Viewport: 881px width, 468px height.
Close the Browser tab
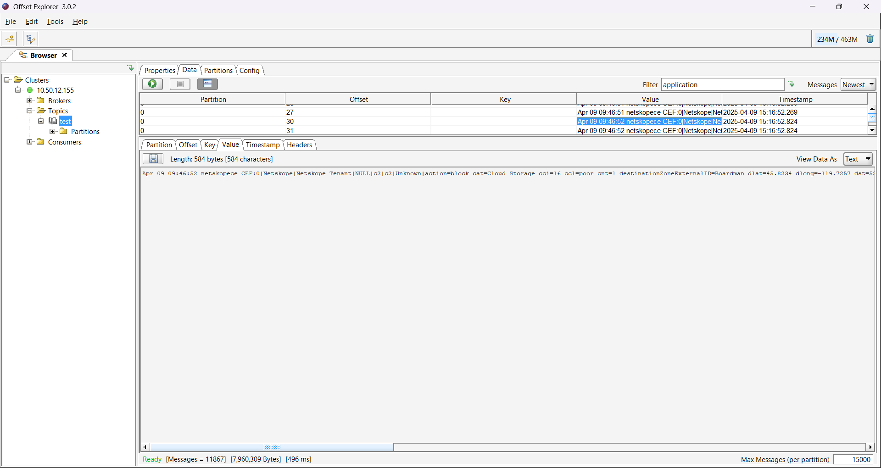coord(65,55)
